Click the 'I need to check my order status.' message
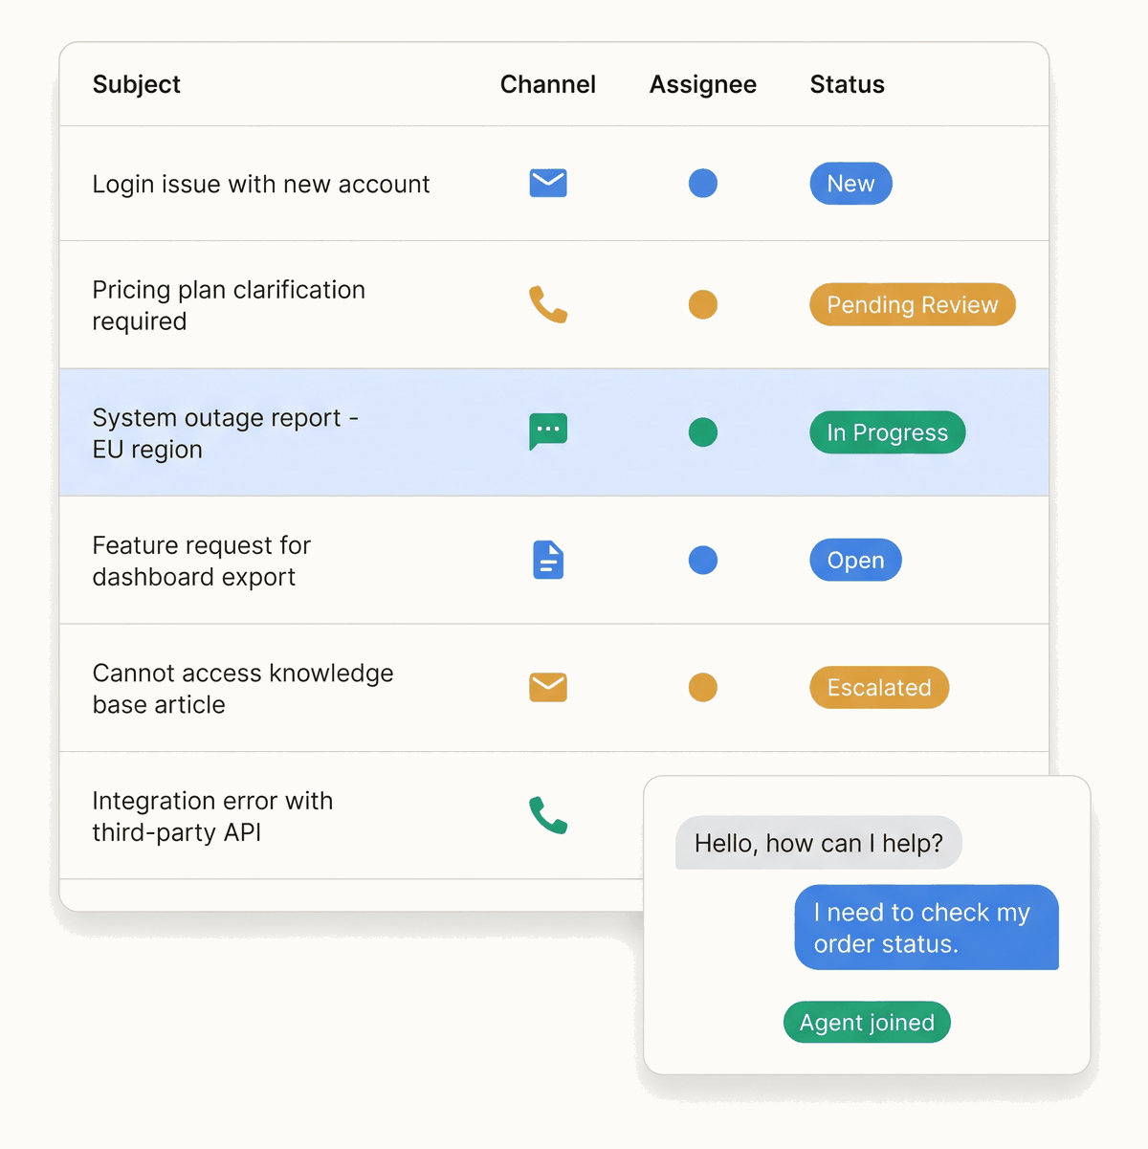 [927, 927]
